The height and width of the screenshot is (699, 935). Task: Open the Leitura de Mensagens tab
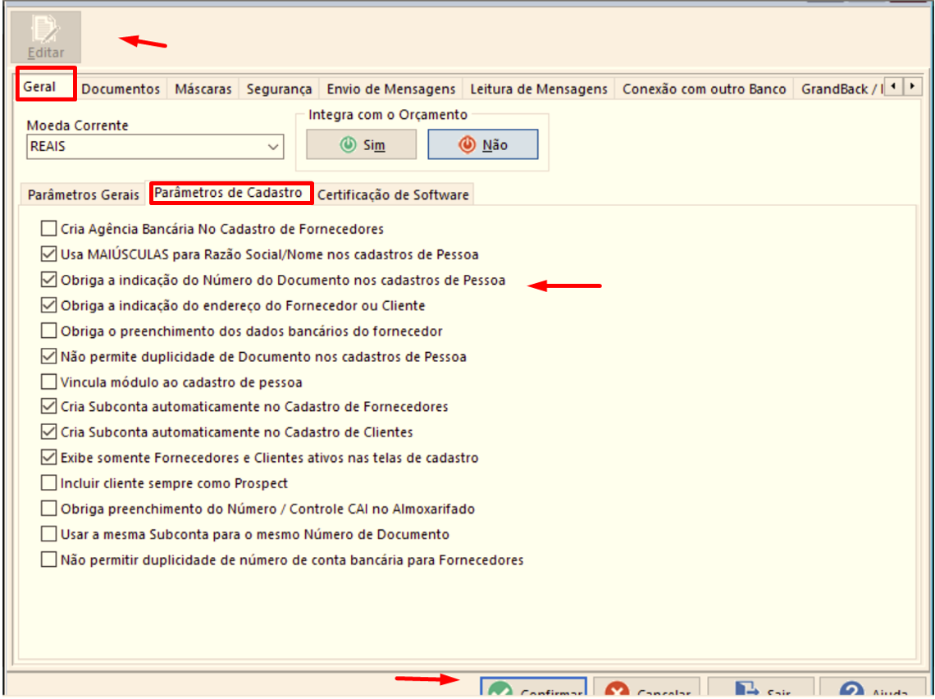pos(539,89)
